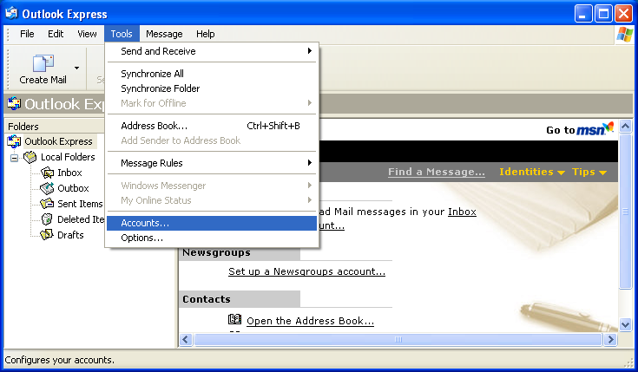Click the horizontal scrollbar right arrow
The image size is (638, 372).
(610, 339)
